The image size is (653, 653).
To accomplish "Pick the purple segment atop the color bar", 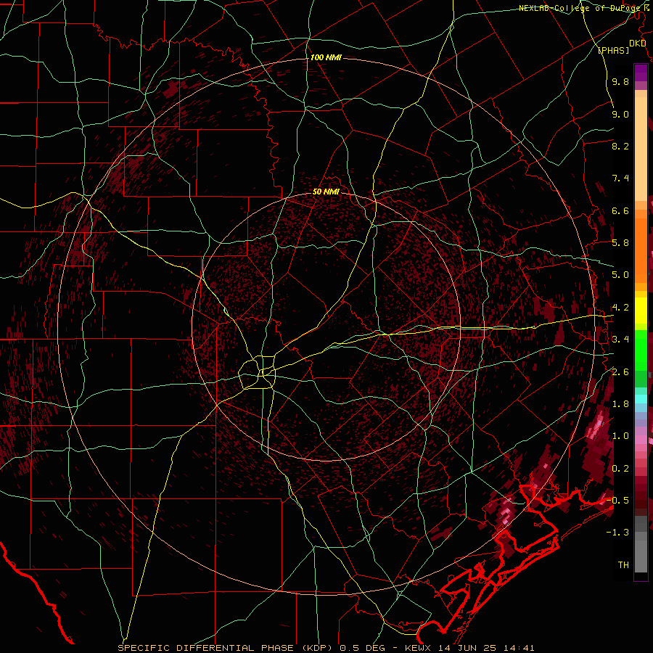I will pos(641,73).
